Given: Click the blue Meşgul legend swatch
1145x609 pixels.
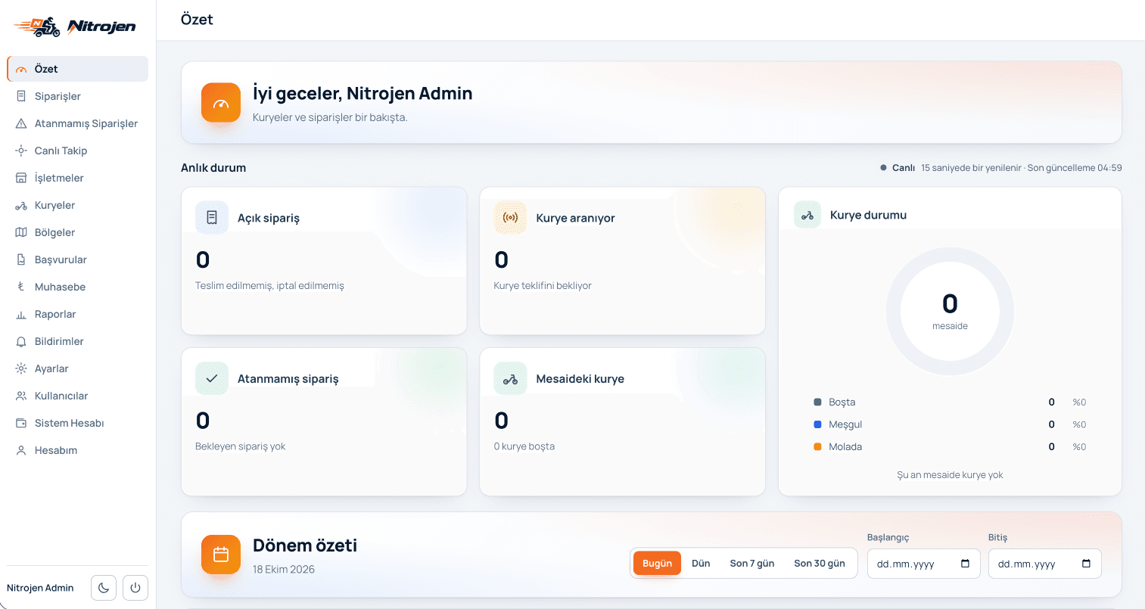Looking at the screenshot, I should [817, 424].
